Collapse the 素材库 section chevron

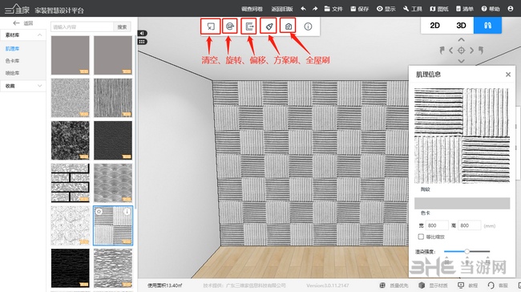(x=39, y=35)
